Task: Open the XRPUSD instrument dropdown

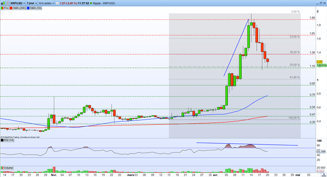Action: coord(17,3)
